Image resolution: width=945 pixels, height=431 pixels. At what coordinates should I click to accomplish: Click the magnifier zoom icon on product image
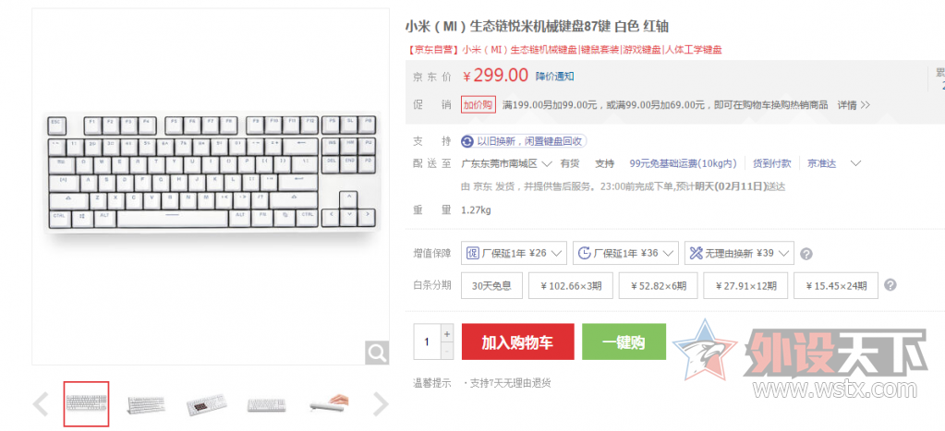(x=377, y=353)
